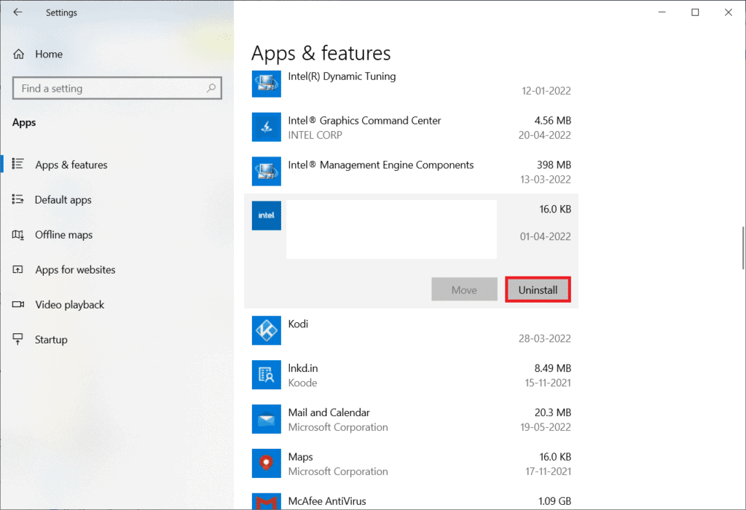Click Intel Management Engine Components icon
This screenshot has height=510, width=746.
(x=267, y=171)
